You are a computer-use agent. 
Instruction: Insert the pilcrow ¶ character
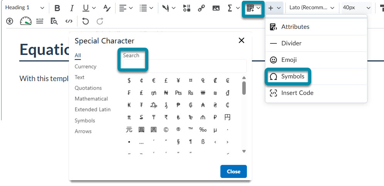[191, 142]
